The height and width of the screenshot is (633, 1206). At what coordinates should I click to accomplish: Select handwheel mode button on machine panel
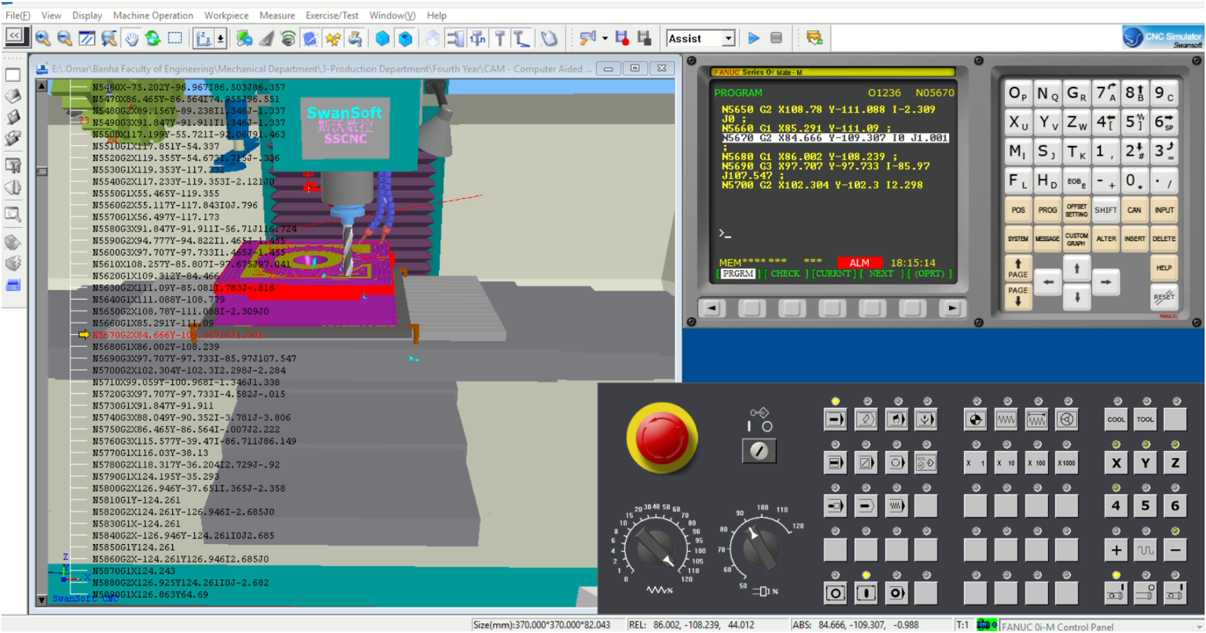(x=1067, y=419)
